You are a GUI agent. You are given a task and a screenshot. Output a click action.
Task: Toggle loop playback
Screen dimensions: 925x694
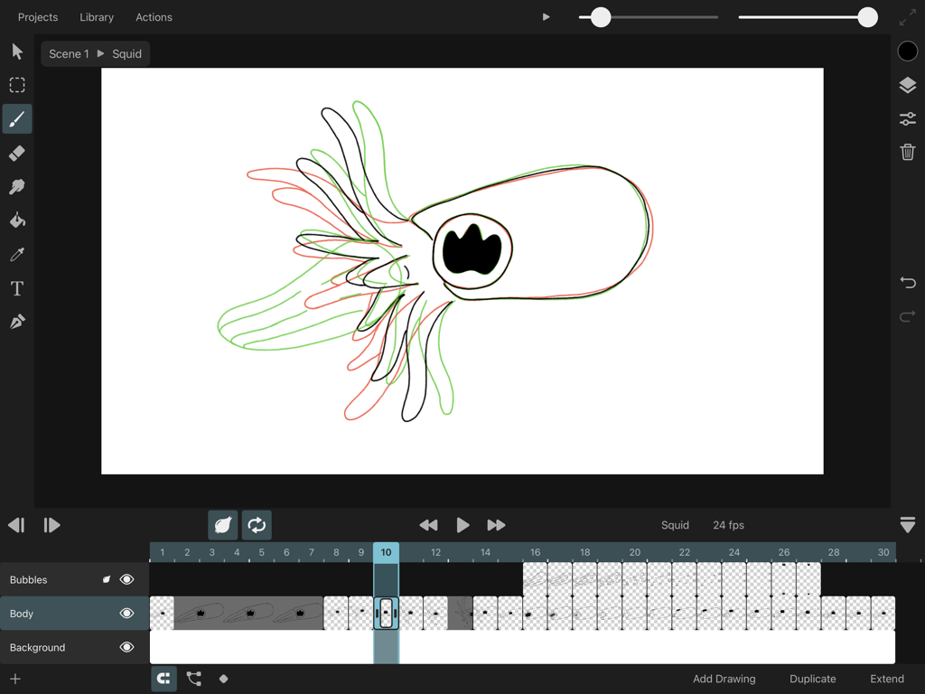(256, 525)
